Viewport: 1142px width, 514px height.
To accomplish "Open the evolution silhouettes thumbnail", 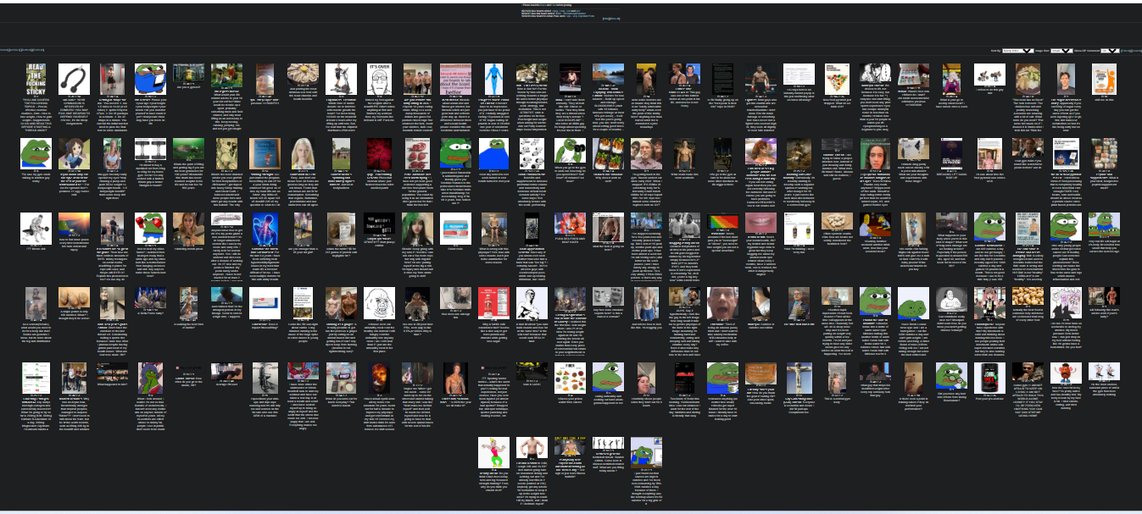I will [x=608, y=444].
